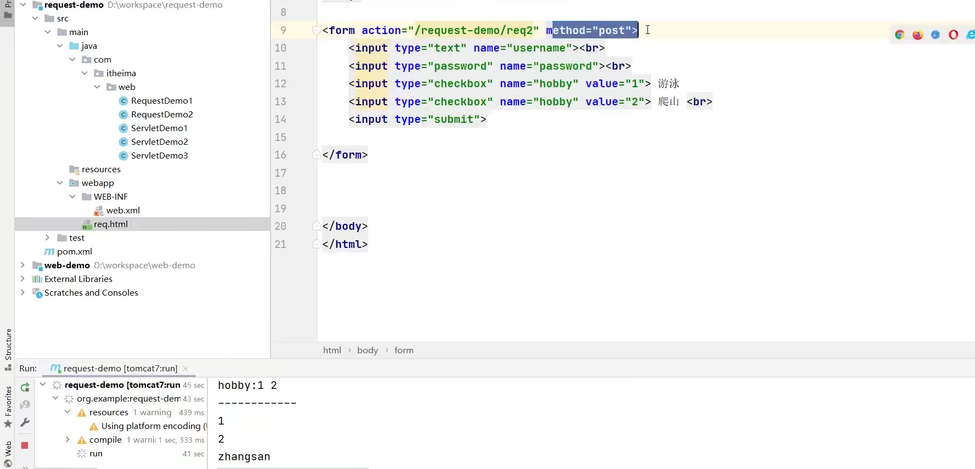Click the web.xml file icon
Screen dimensions: 975x469
click(99, 211)
